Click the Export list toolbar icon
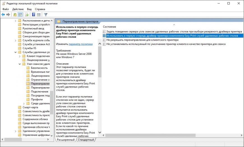The width and height of the screenshot is (244, 147). pos(27,15)
